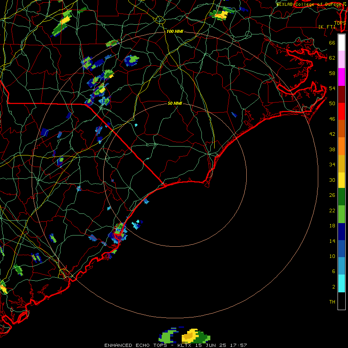The height and width of the screenshot is (348, 348).
Task: Click the legend value "26"
Action: point(332,195)
